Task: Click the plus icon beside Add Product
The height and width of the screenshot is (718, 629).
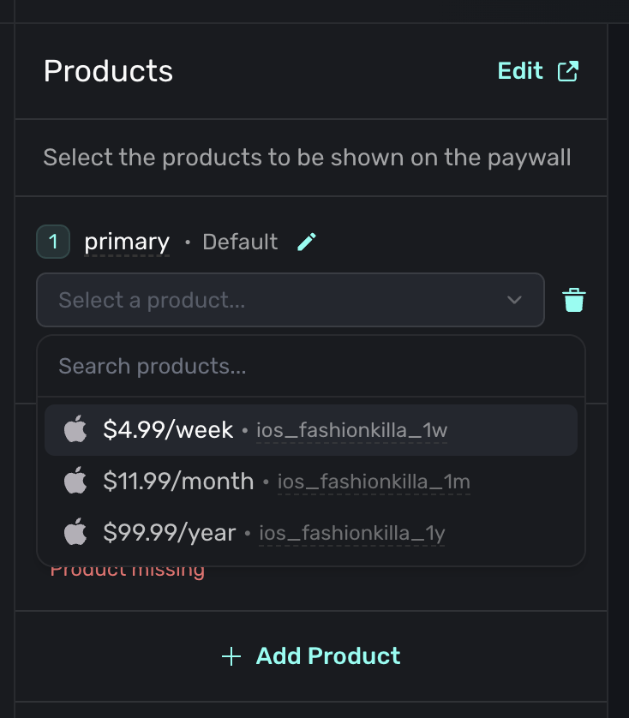Action: [x=231, y=655]
